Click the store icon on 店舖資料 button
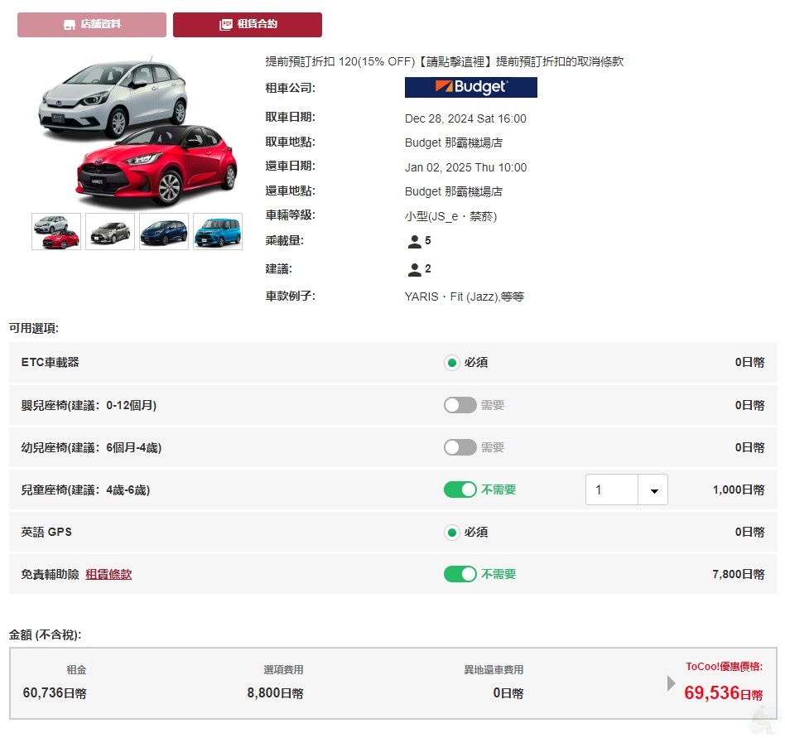 coord(70,25)
